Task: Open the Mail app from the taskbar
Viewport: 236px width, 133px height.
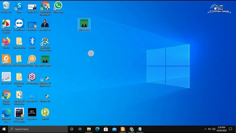Action: [114, 129]
